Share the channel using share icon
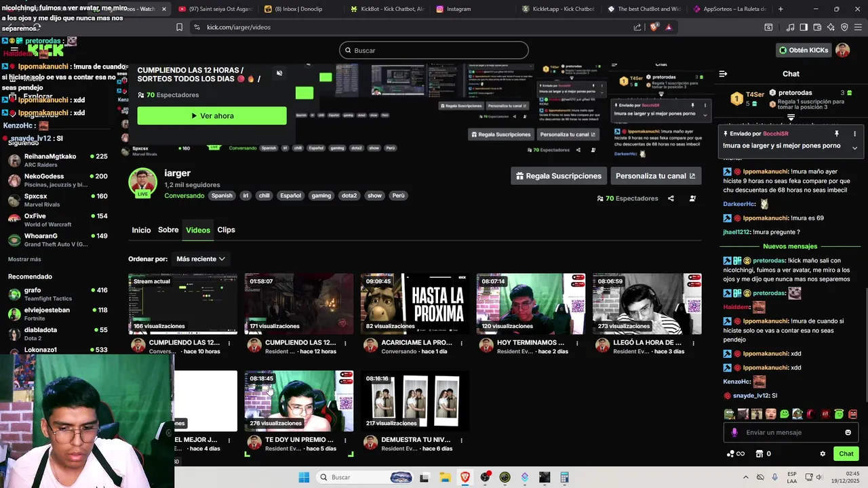The width and height of the screenshot is (868, 488). pyautogui.click(x=671, y=199)
